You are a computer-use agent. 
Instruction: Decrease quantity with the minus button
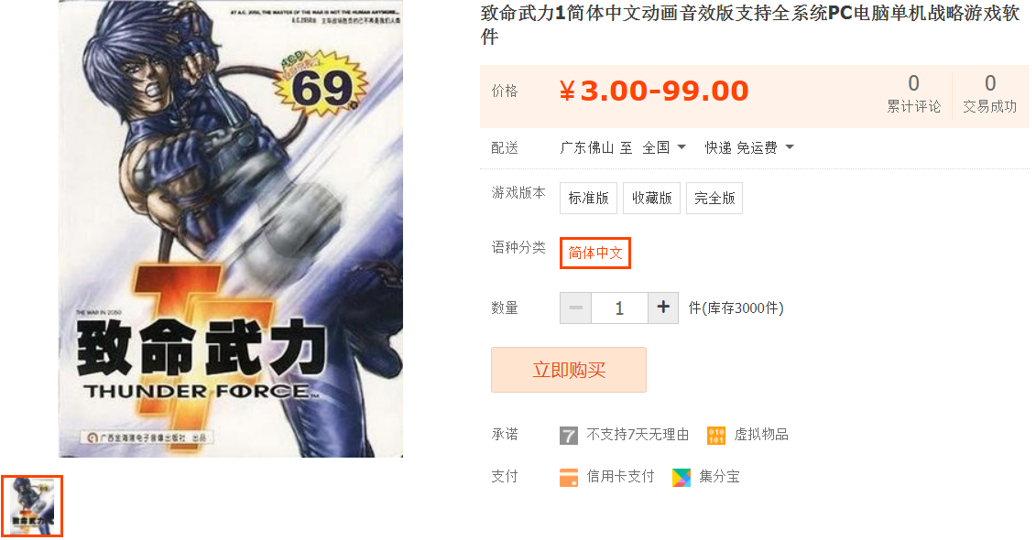[x=575, y=308]
